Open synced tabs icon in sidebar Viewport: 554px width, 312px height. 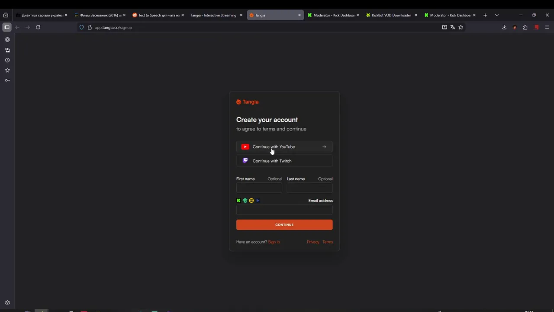click(x=7, y=50)
